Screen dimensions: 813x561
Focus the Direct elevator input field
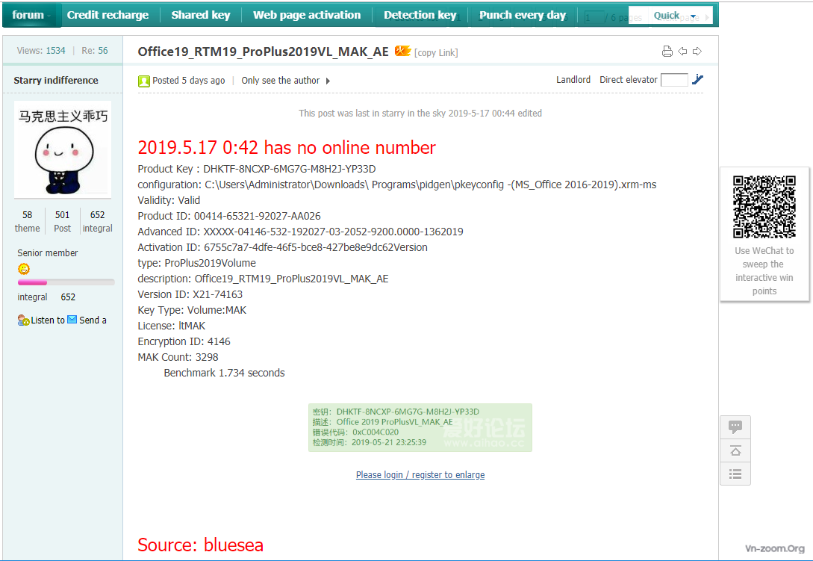point(674,80)
